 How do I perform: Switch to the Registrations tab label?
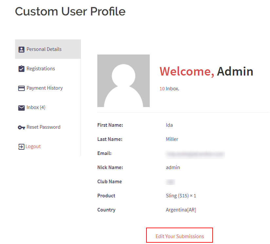coord(41,69)
